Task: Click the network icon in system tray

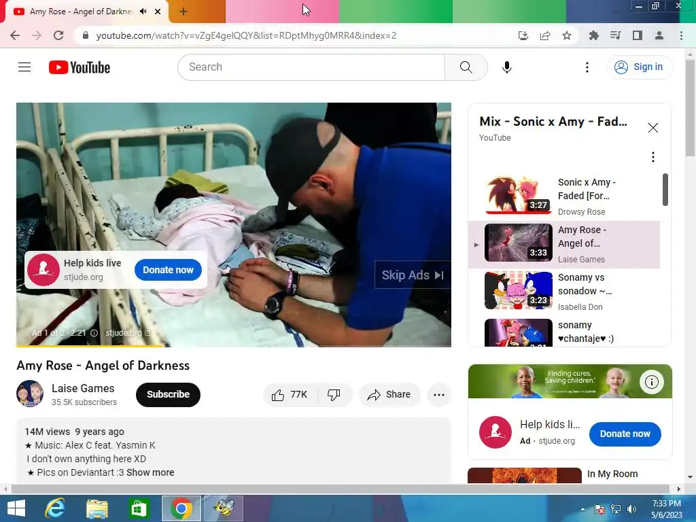Action: click(616, 508)
